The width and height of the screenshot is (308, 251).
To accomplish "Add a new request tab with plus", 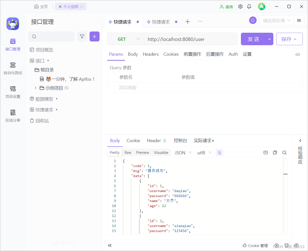I will (x=188, y=22).
